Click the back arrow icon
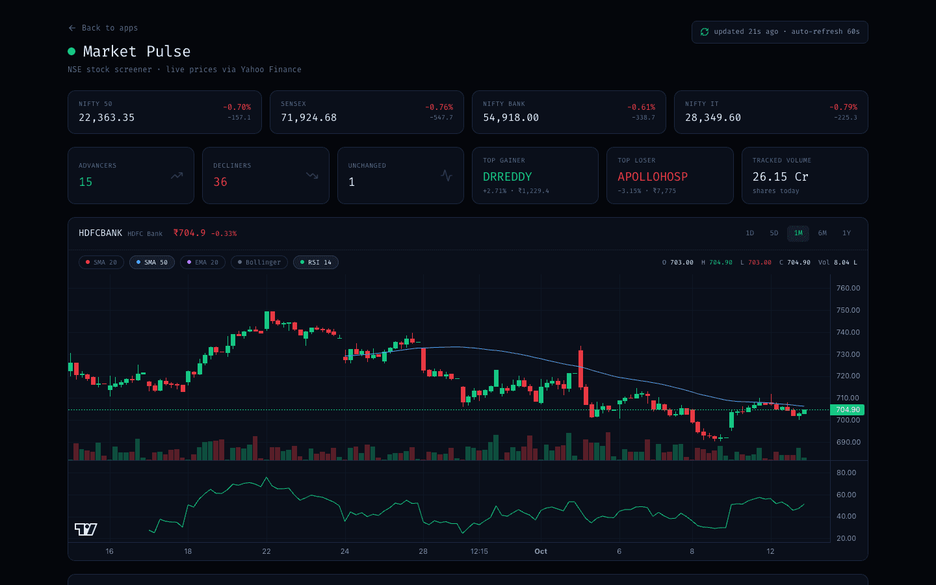936x585 pixels. [71, 28]
